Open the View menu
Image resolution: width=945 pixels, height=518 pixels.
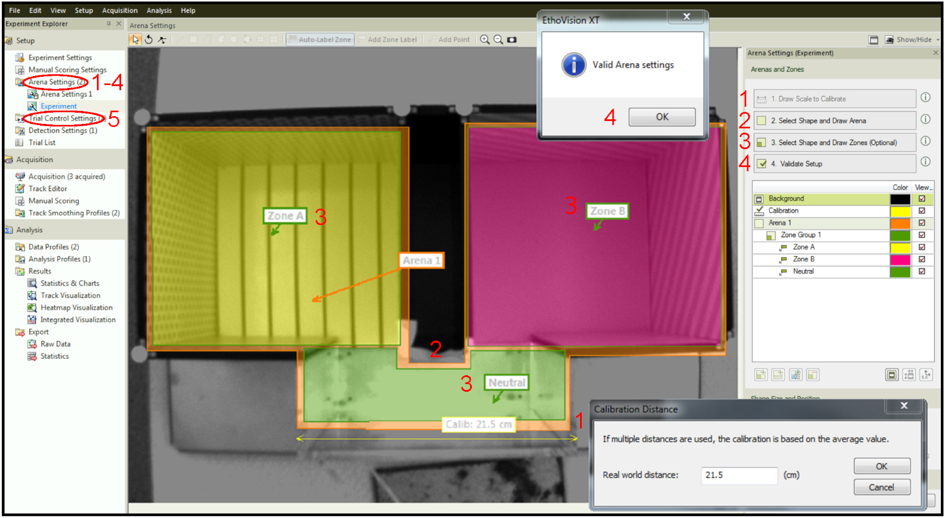(58, 11)
